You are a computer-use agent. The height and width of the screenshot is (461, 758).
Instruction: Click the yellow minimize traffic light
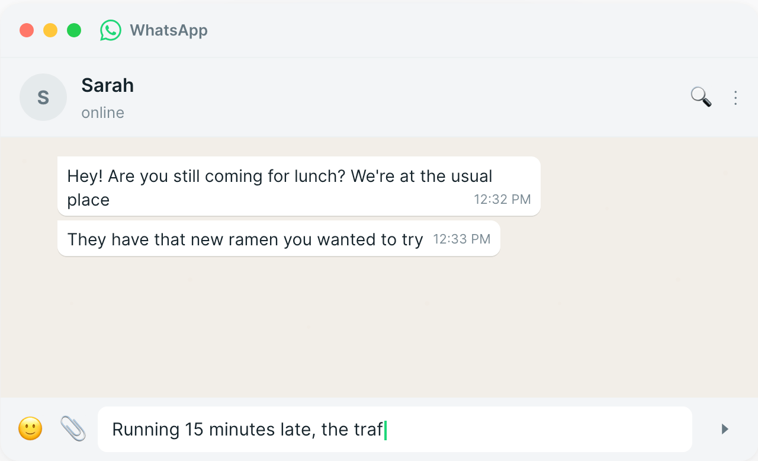click(50, 30)
